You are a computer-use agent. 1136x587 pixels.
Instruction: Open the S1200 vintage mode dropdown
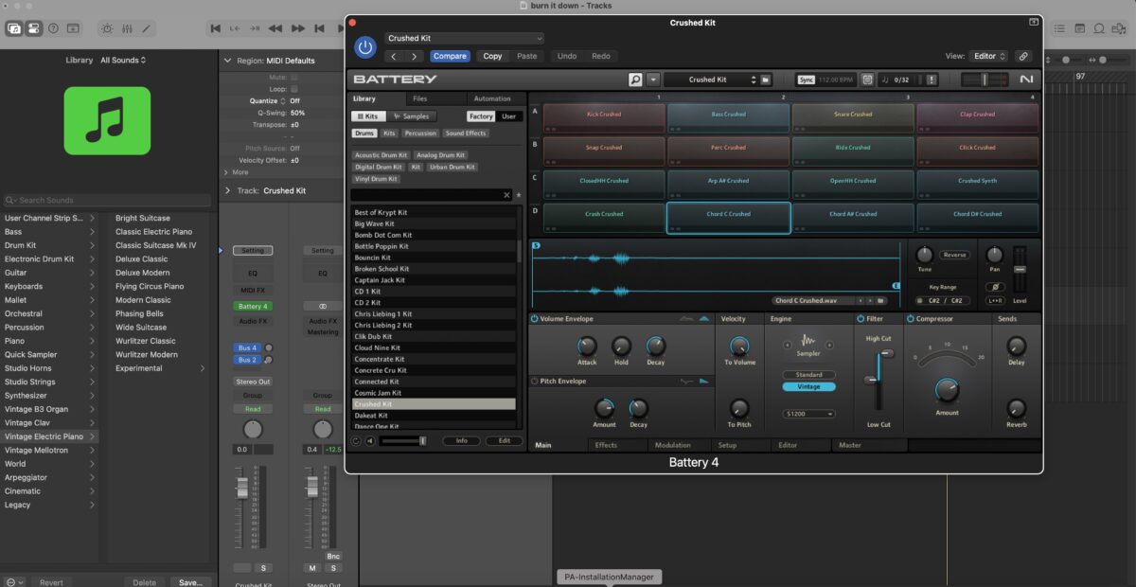(808, 414)
